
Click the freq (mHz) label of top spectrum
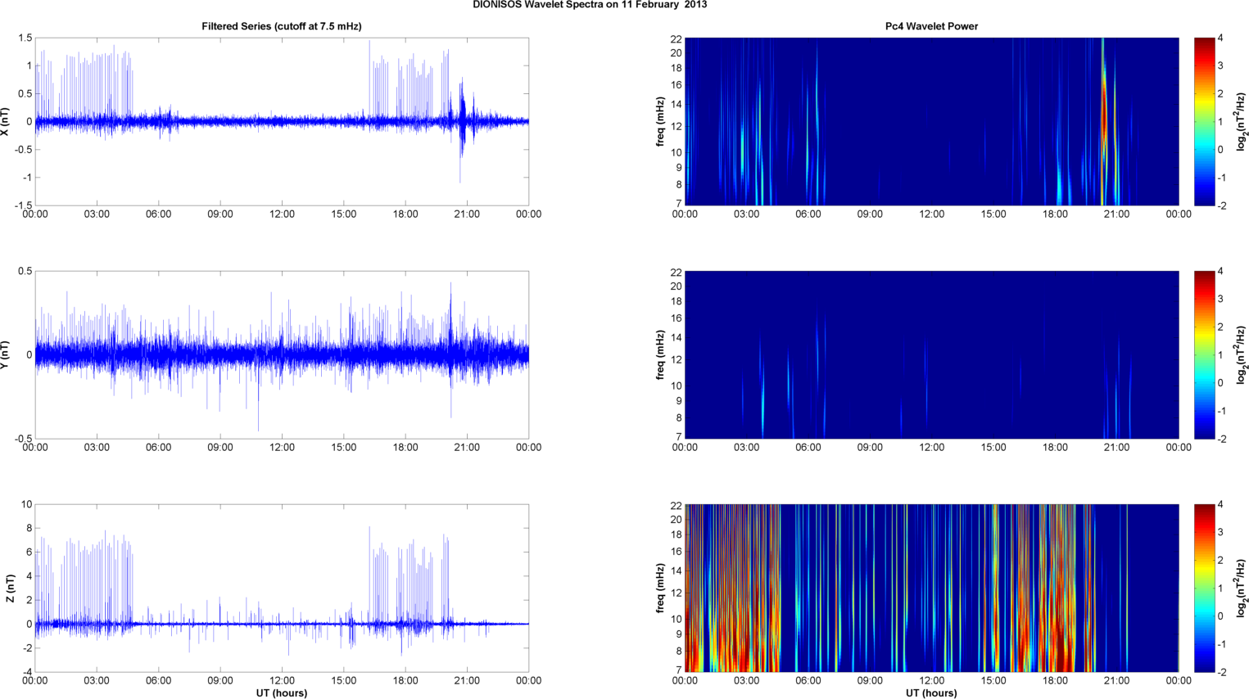click(x=660, y=122)
